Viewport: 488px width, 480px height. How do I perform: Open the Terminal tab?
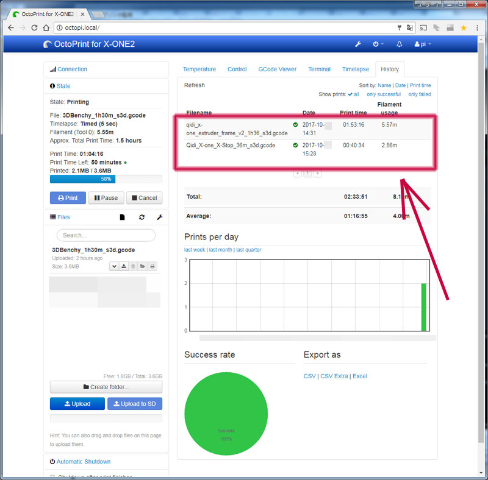pyautogui.click(x=319, y=69)
